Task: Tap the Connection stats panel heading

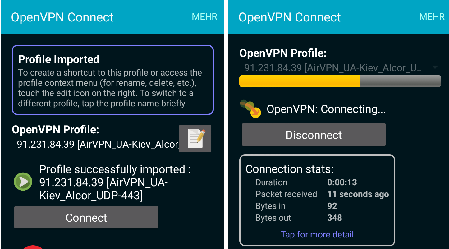Action: point(290,169)
